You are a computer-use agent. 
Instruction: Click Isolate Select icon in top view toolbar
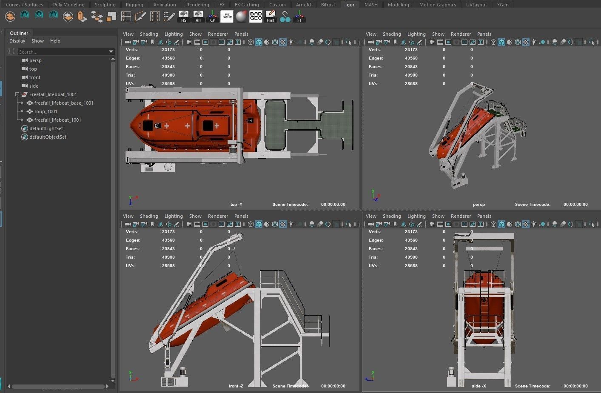click(x=348, y=42)
